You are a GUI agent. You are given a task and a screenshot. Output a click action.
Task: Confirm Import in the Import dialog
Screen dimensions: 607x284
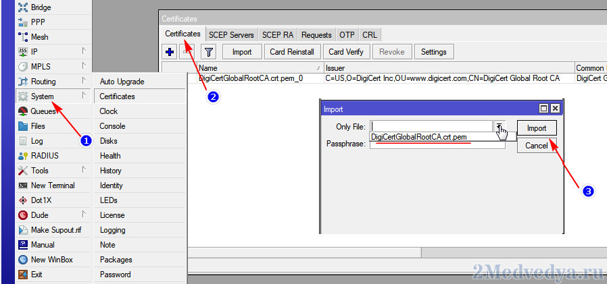(537, 128)
